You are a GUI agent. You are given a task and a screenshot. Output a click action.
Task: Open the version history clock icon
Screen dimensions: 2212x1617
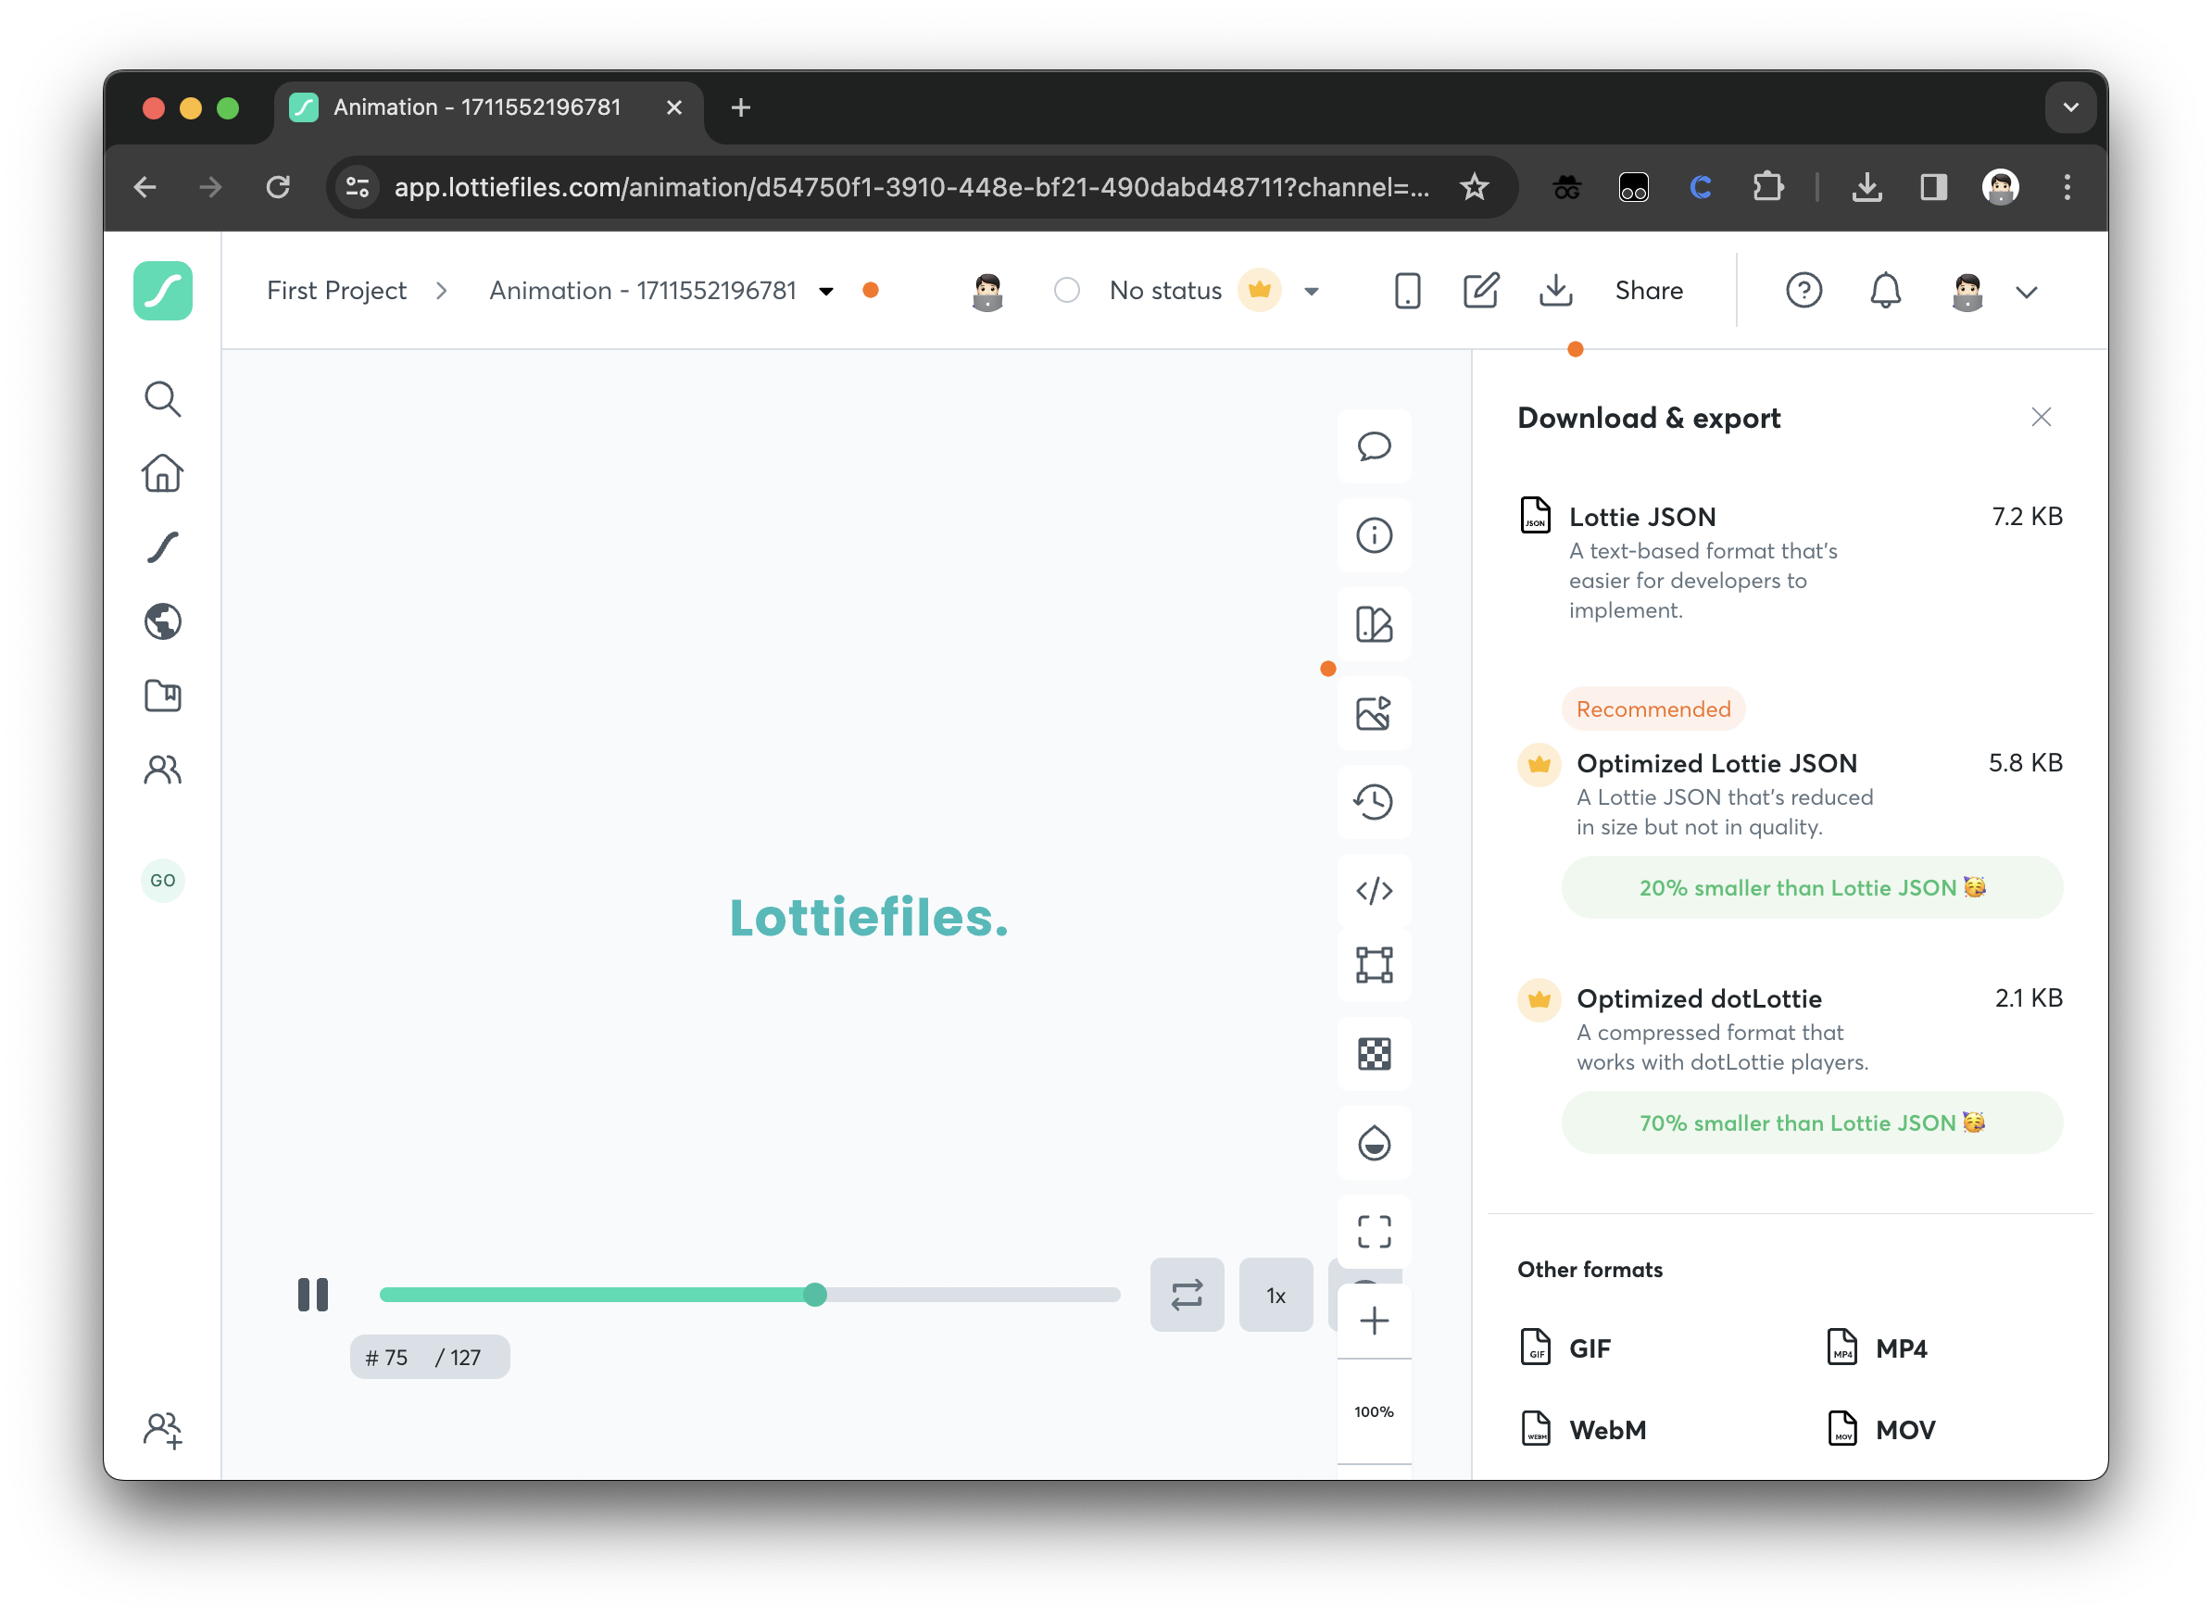pos(1375,803)
